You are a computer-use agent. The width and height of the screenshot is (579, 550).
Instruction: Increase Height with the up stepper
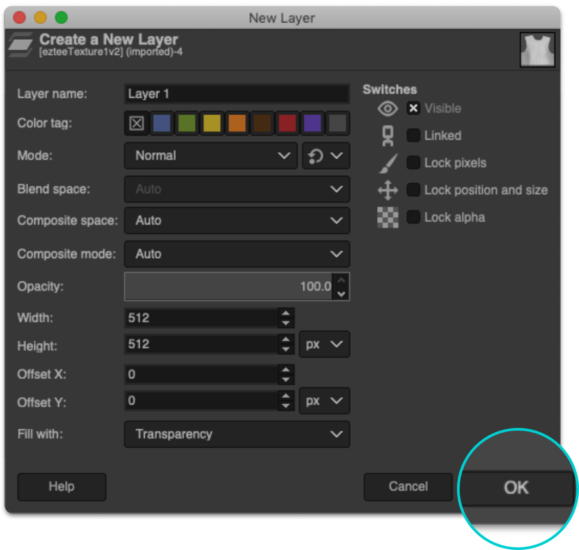(286, 340)
